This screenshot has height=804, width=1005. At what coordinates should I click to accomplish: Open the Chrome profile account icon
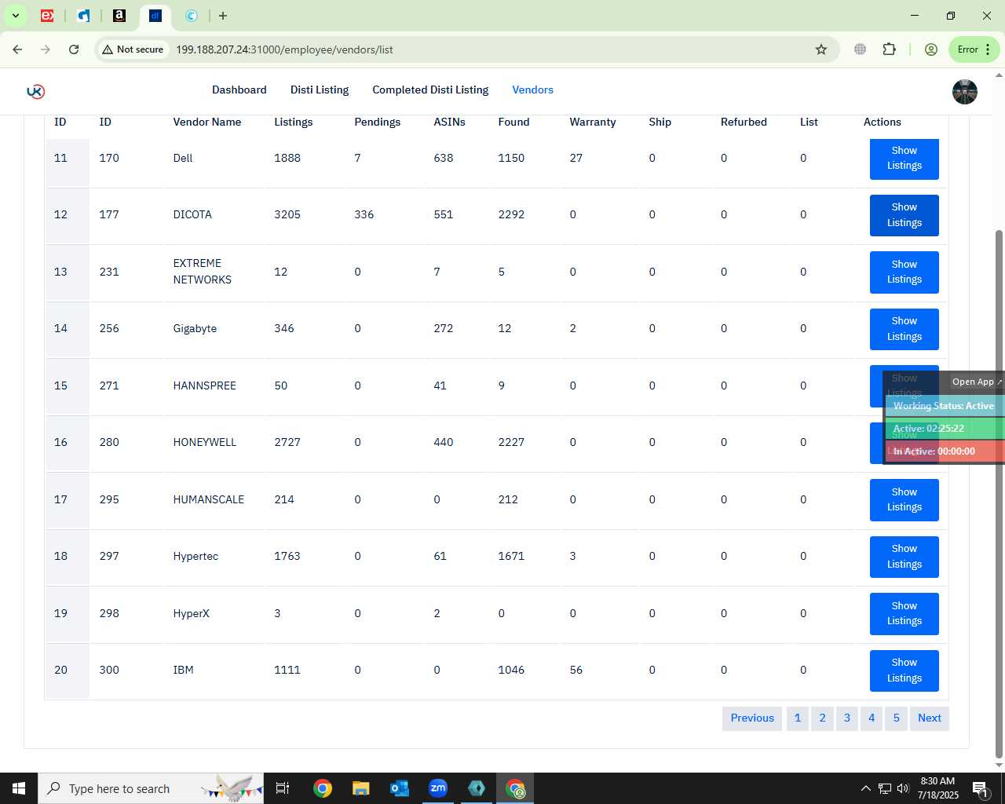(931, 49)
